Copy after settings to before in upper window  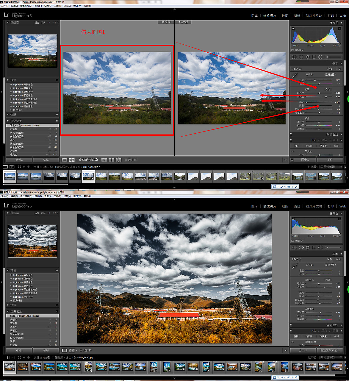[111, 160]
